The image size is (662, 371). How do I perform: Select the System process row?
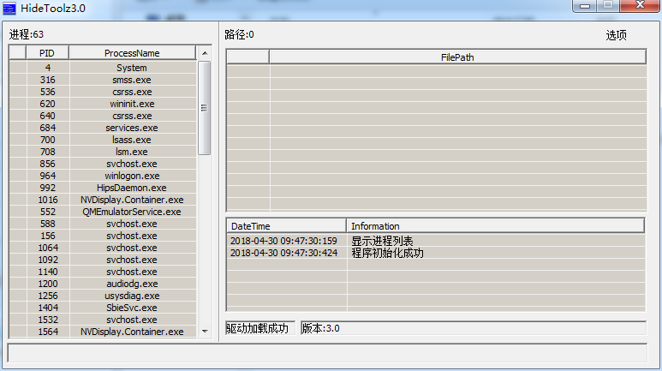pos(132,68)
